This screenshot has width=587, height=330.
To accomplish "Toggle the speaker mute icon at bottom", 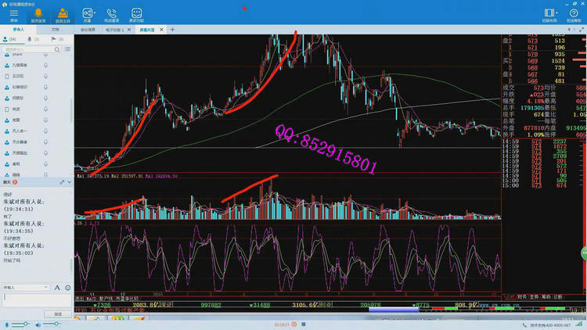I will (38, 324).
